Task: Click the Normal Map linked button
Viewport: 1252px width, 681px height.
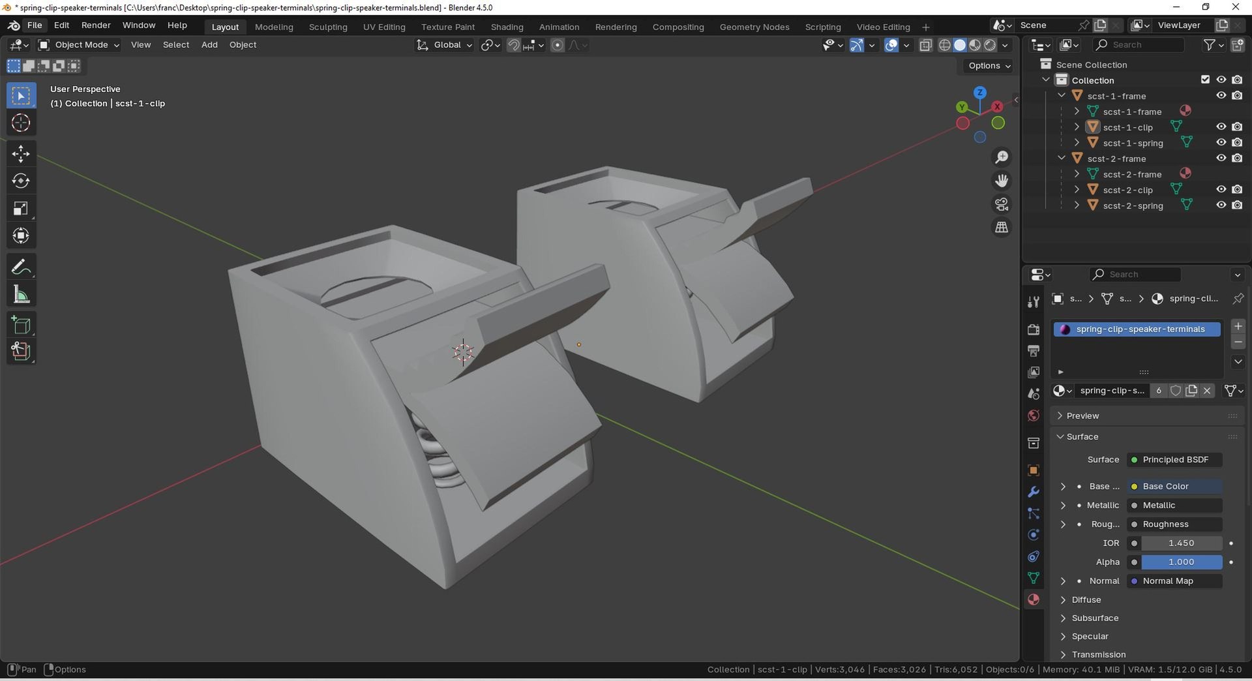Action: click(x=1174, y=581)
